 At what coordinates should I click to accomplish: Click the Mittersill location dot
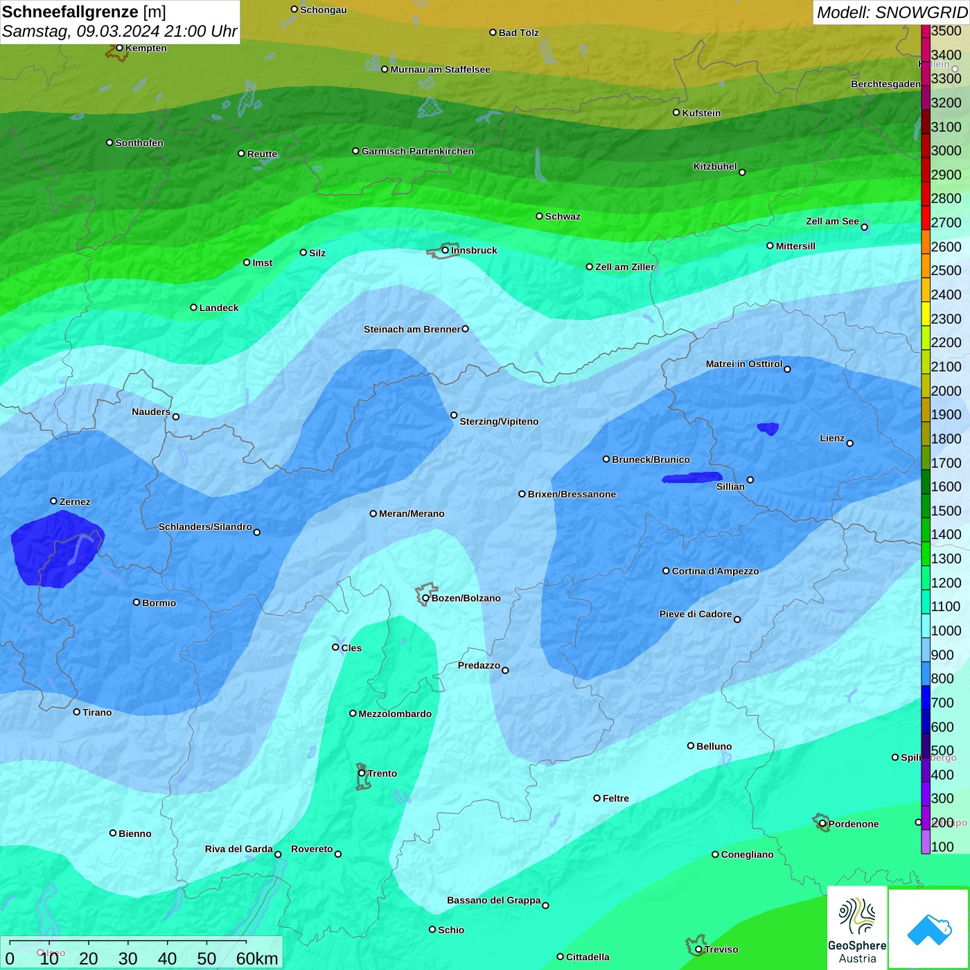(770, 246)
